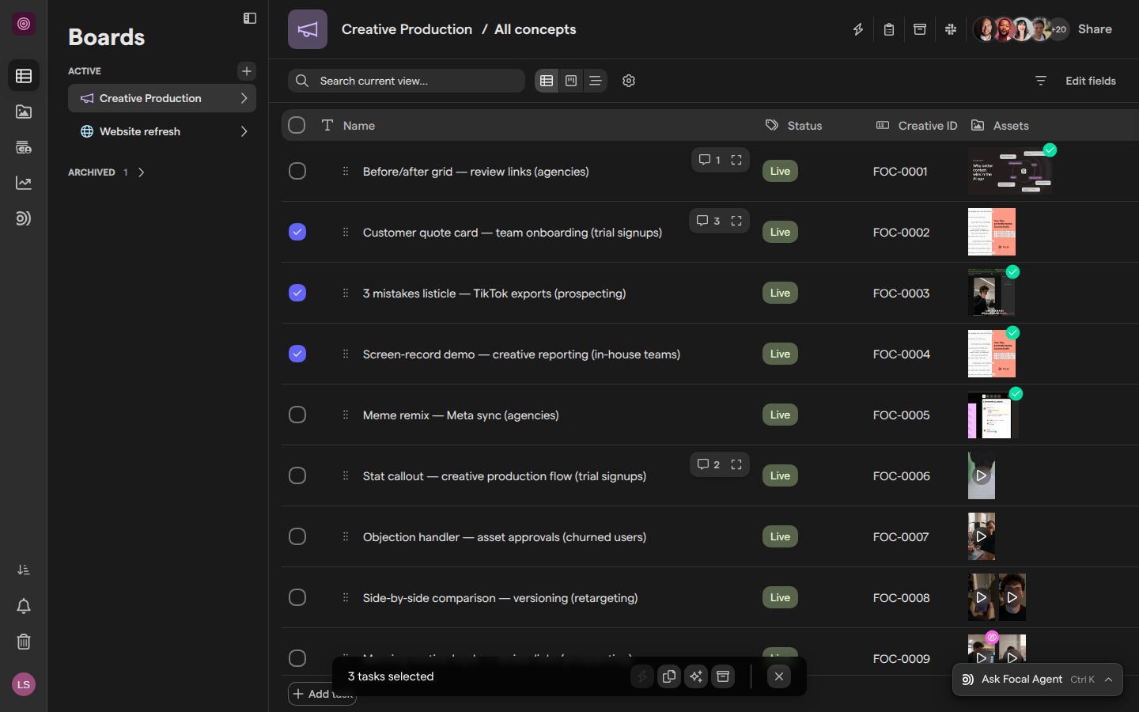Toggle the select-all checkbox in Name header
1139x712 pixels.
click(297, 125)
